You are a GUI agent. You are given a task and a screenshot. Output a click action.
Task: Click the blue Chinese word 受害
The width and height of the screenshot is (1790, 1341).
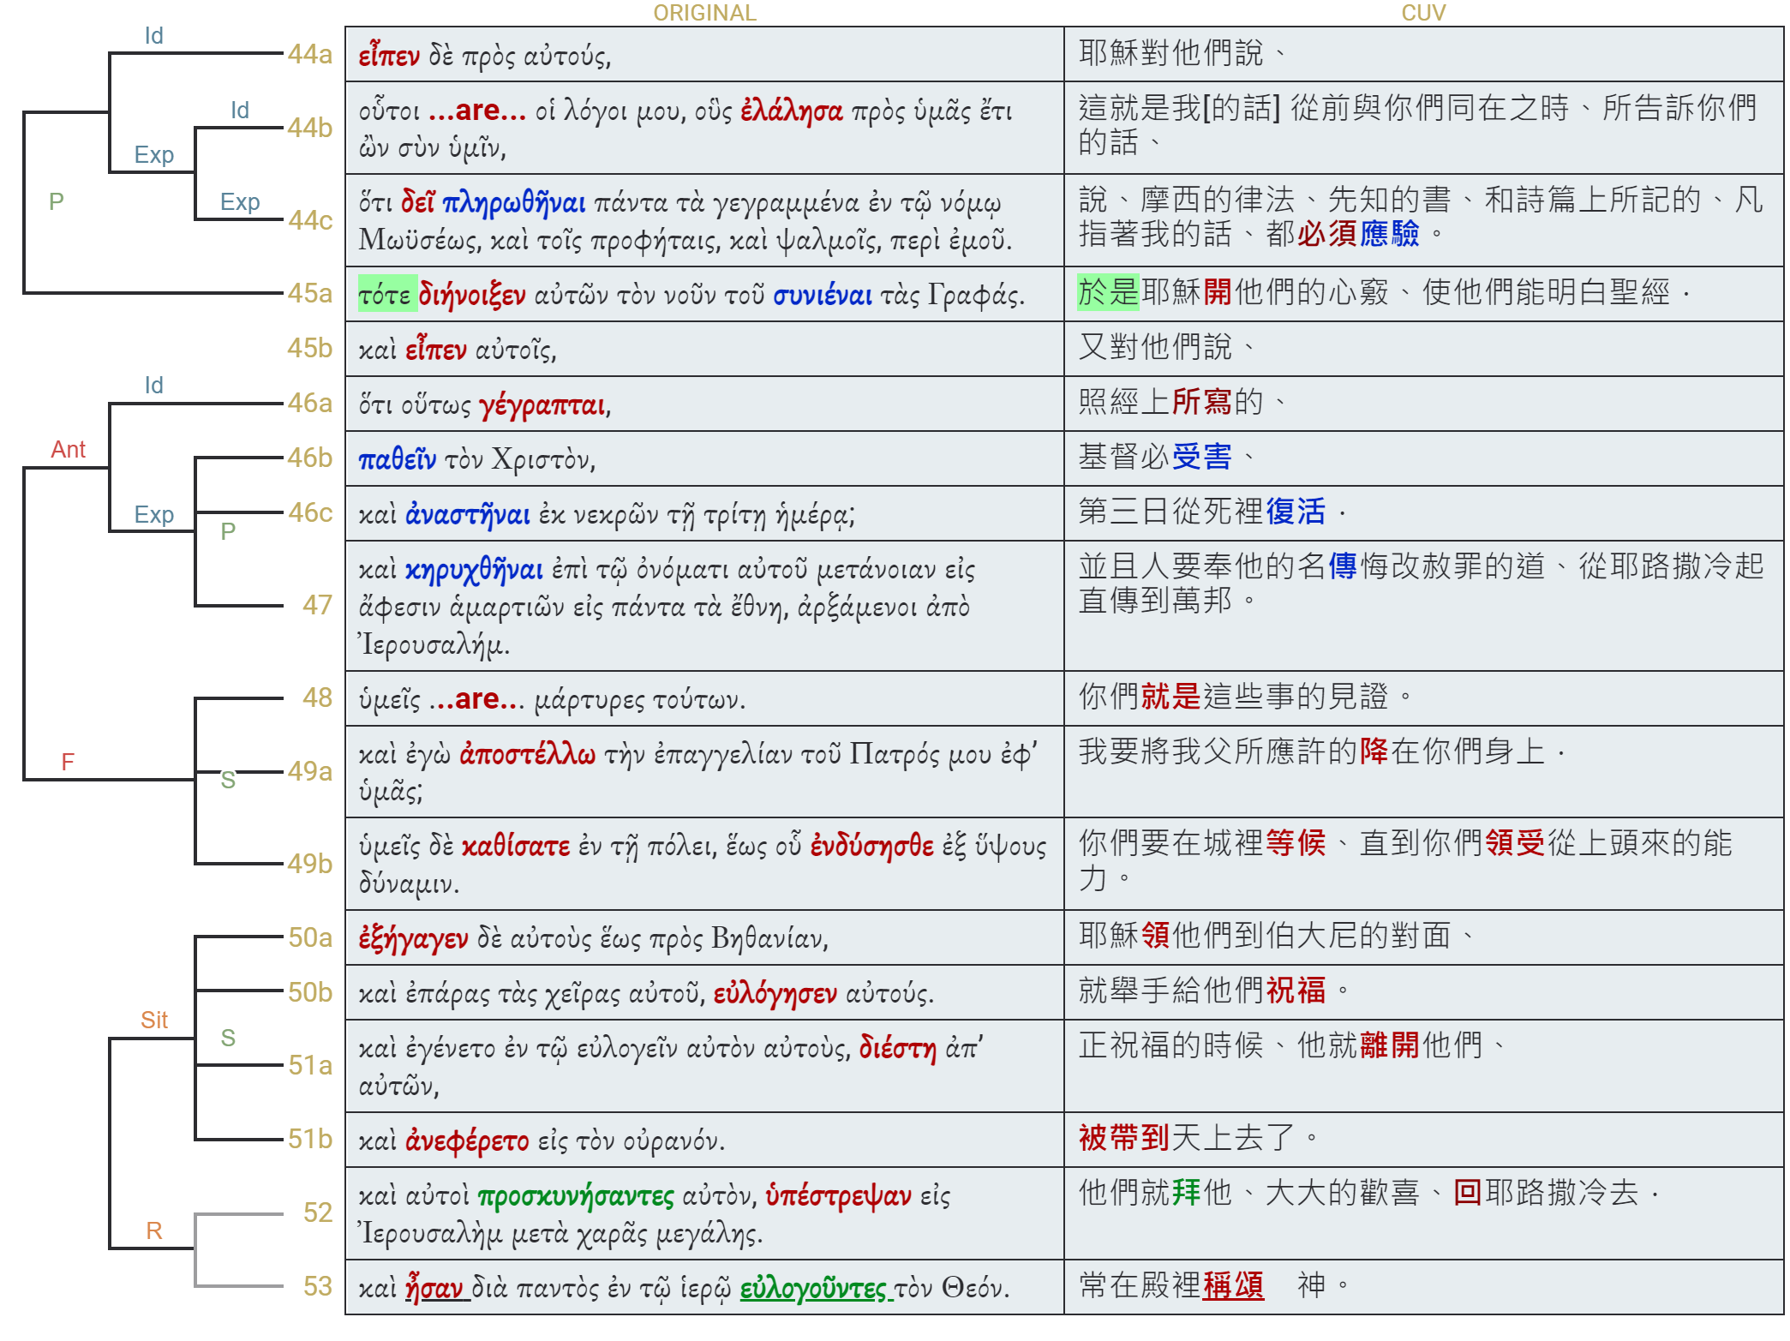pos(1202,456)
